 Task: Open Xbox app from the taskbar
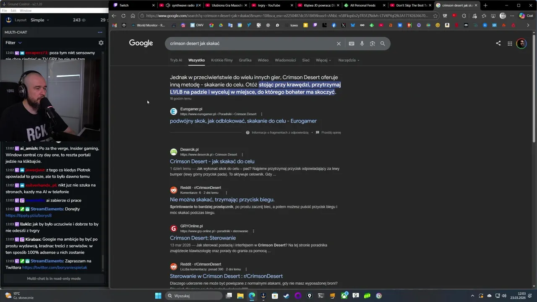click(344, 296)
